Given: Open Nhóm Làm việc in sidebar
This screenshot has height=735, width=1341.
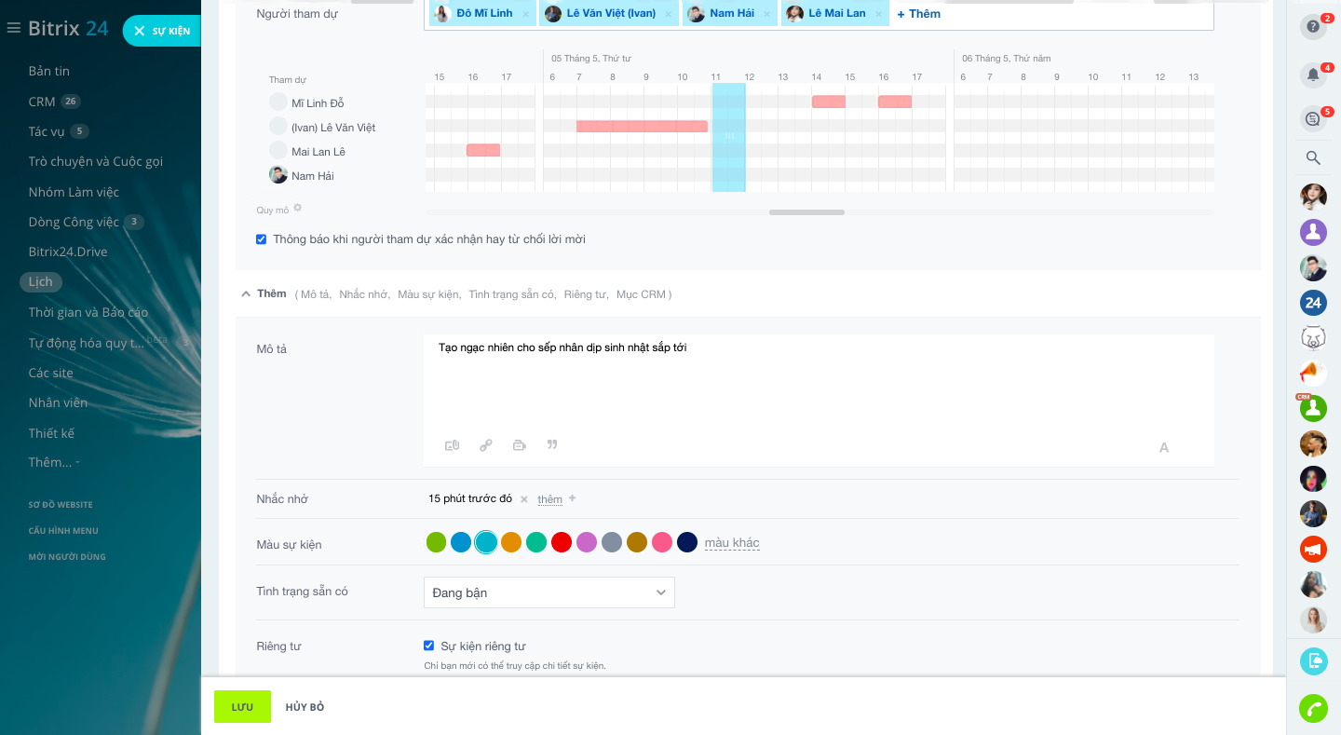Looking at the screenshot, I should click(74, 192).
